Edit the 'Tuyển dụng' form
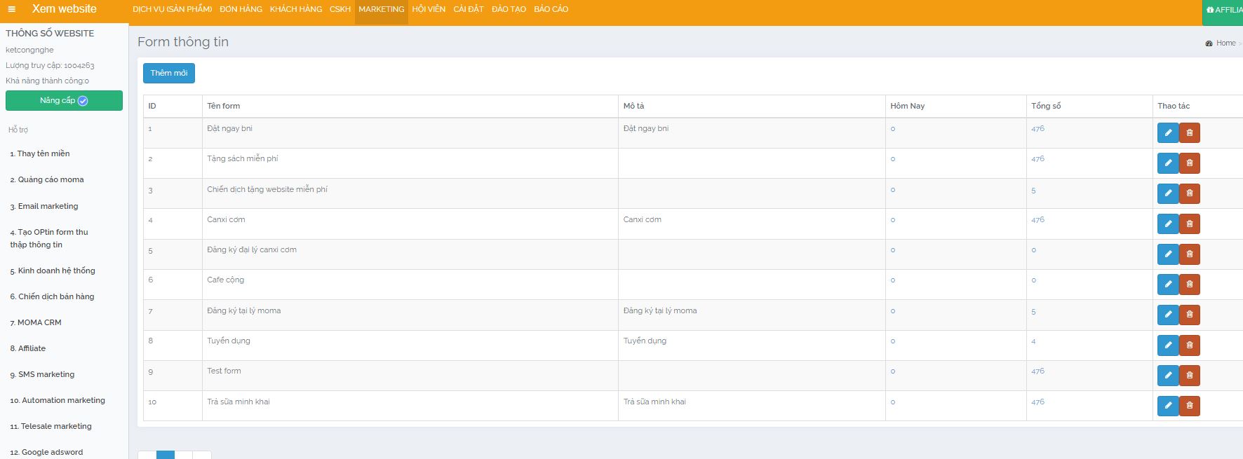The image size is (1243, 459). click(x=1167, y=345)
